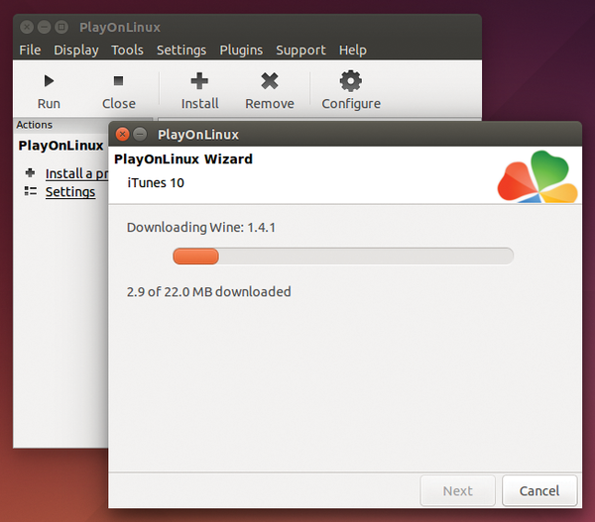Click the Next button in the wizard

pos(457,490)
